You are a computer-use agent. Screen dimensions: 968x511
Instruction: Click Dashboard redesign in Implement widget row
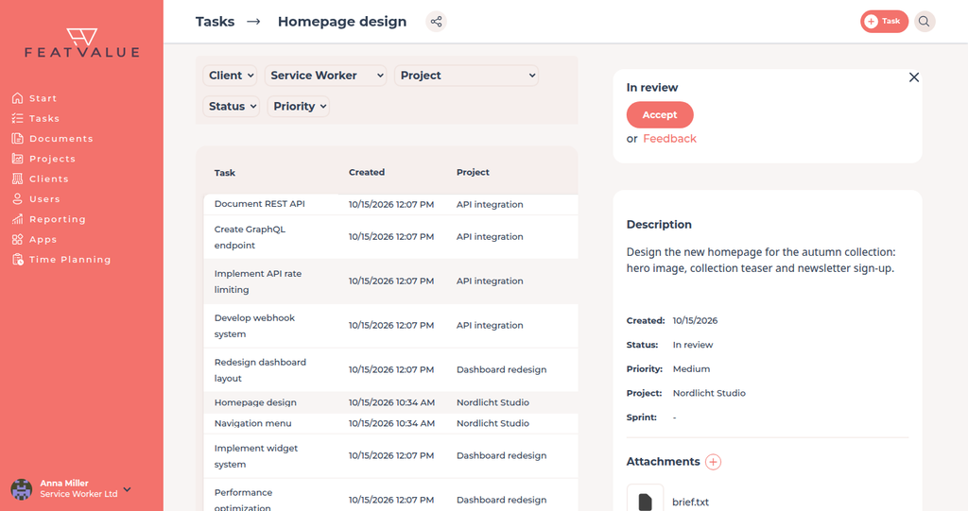pos(501,455)
